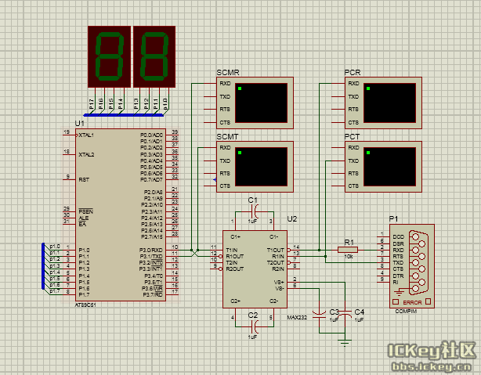The height and width of the screenshot is (375, 481).
Task: Select capacitor C1 symbol
Action: click(255, 211)
